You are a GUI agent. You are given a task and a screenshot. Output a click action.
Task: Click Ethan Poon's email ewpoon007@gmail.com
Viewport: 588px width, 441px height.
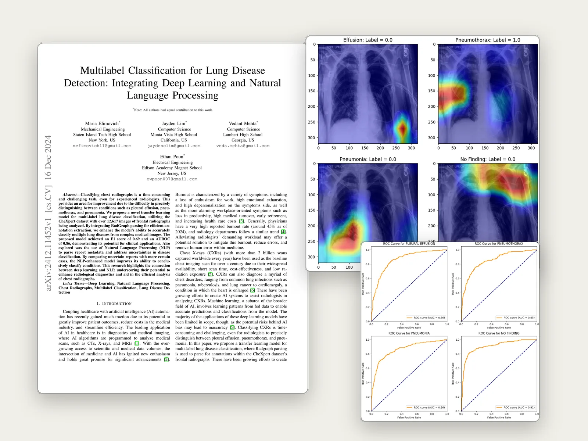[x=172, y=179]
